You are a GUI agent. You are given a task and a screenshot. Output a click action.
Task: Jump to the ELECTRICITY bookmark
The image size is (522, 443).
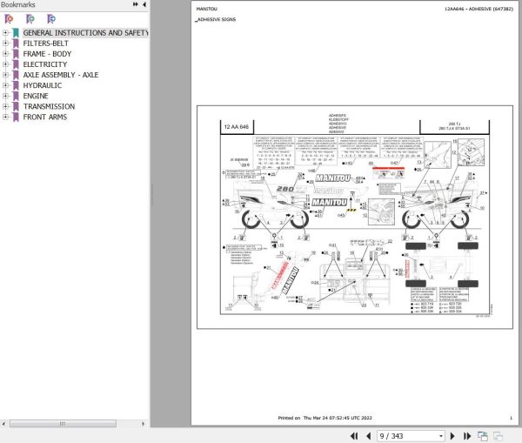(x=45, y=64)
